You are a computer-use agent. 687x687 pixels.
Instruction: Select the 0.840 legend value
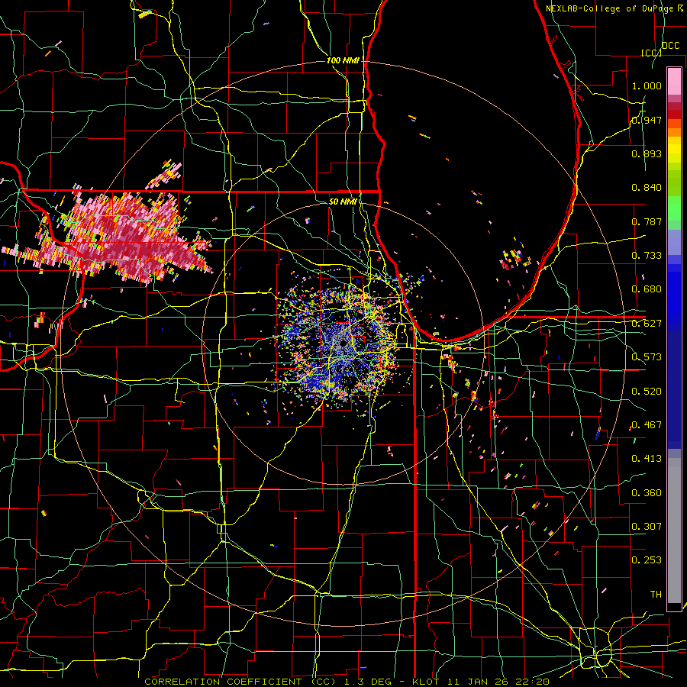point(647,188)
